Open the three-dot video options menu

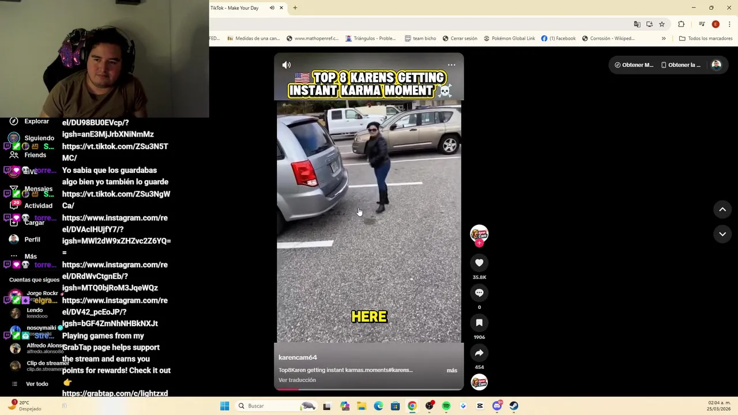coord(451,65)
